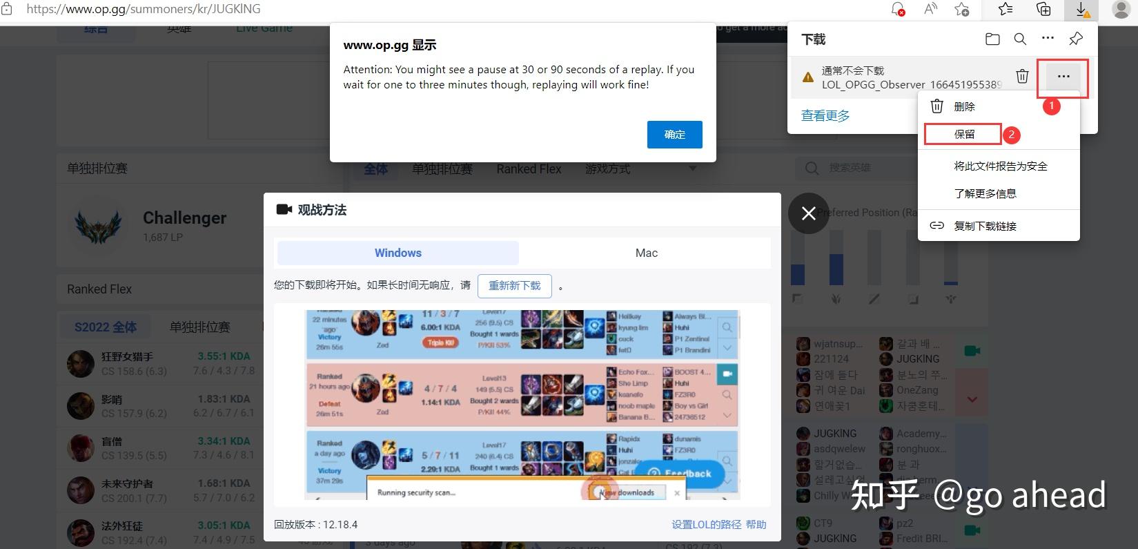Open more options in downloads panel header
The image size is (1138, 549).
click(x=1048, y=39)
